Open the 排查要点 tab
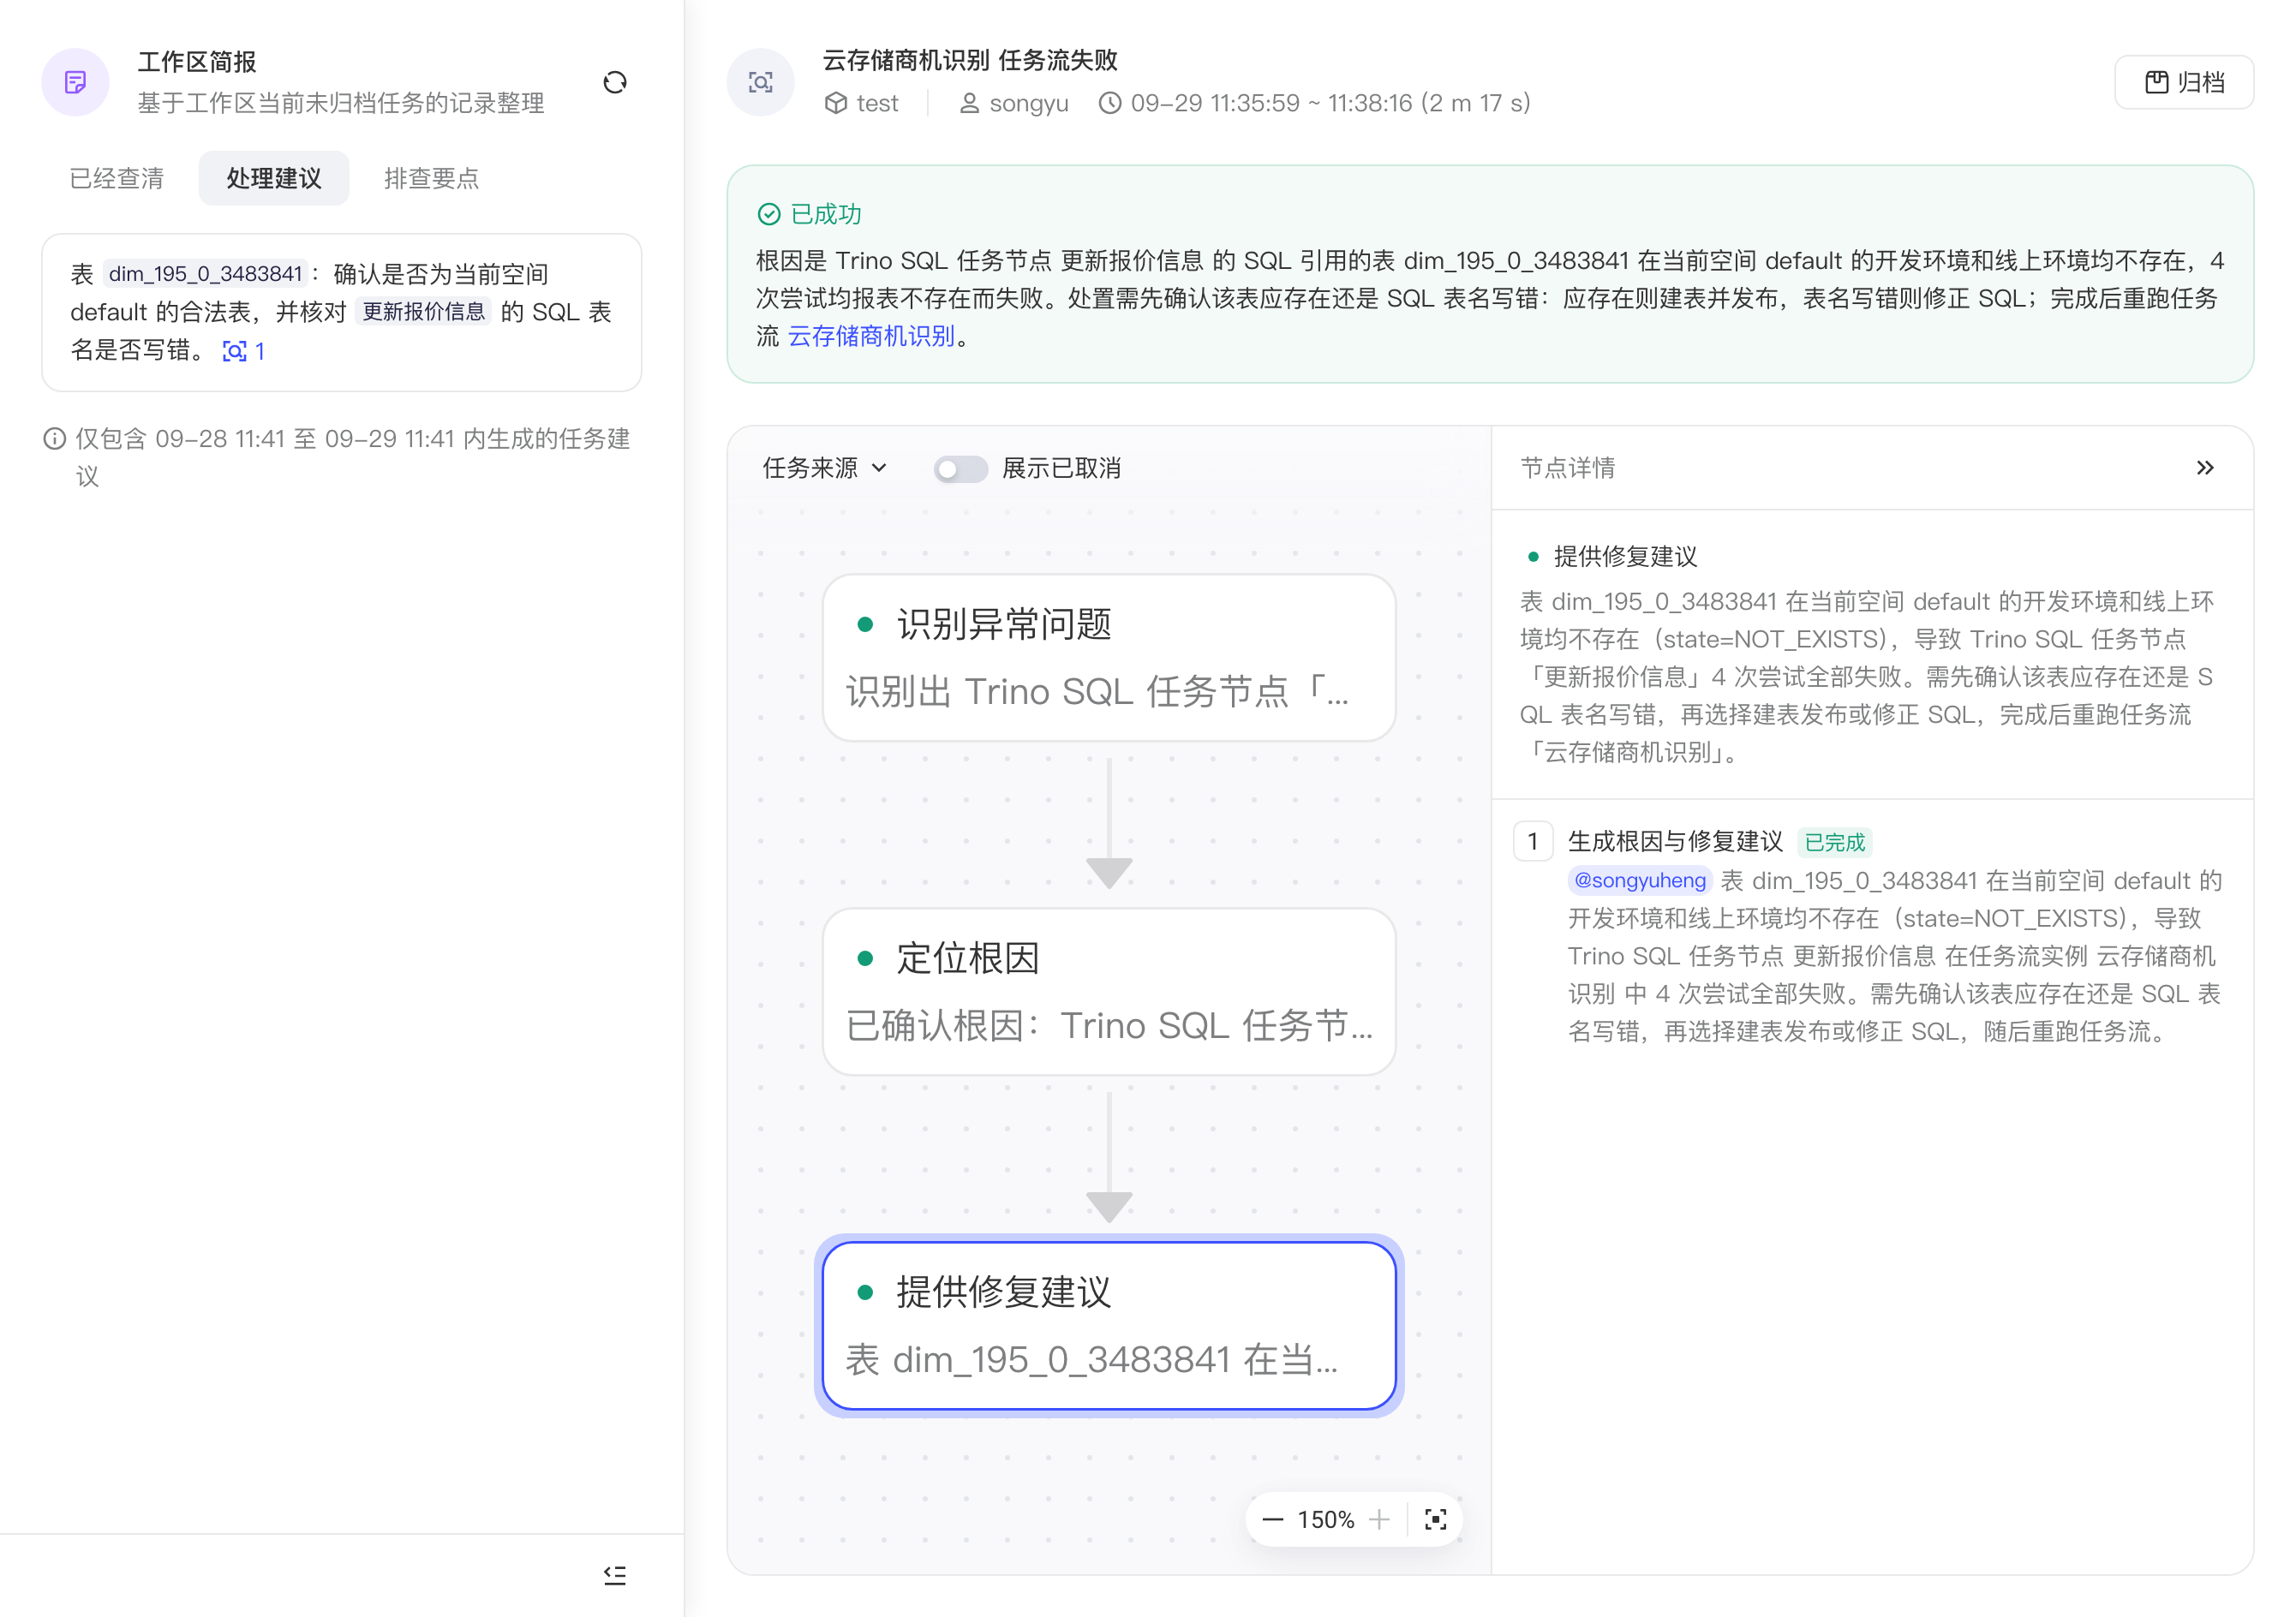Image resolution: width=2296 pixels, height=1617 pixels. click(x=432, y=178)
